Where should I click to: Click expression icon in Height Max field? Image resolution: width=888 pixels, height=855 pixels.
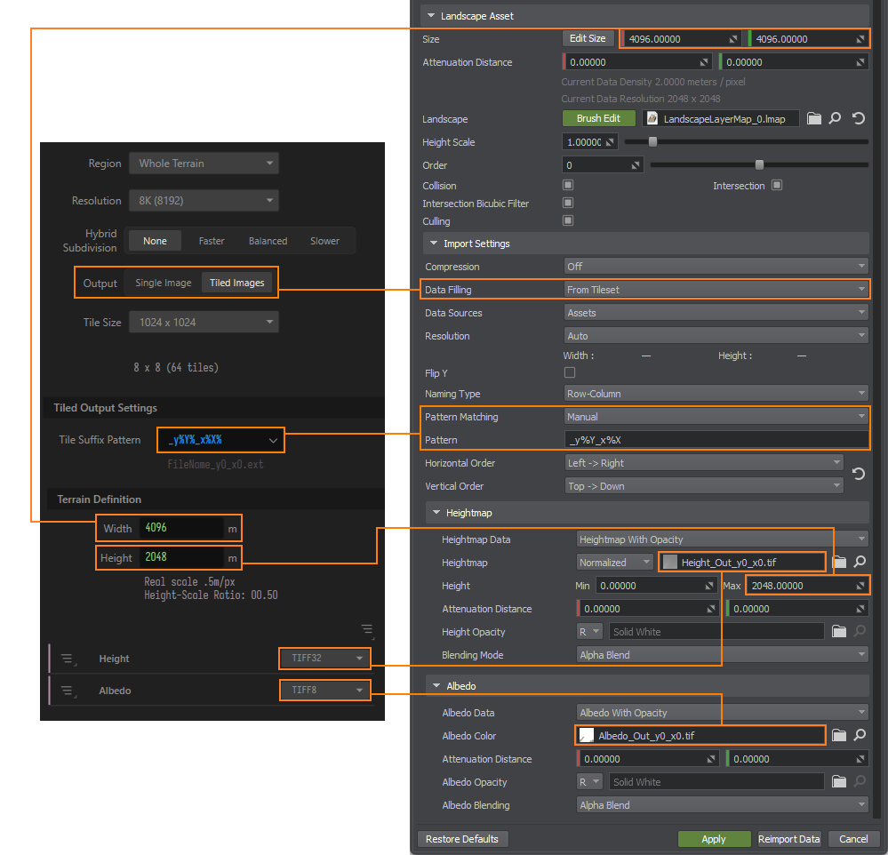[860, 586]
